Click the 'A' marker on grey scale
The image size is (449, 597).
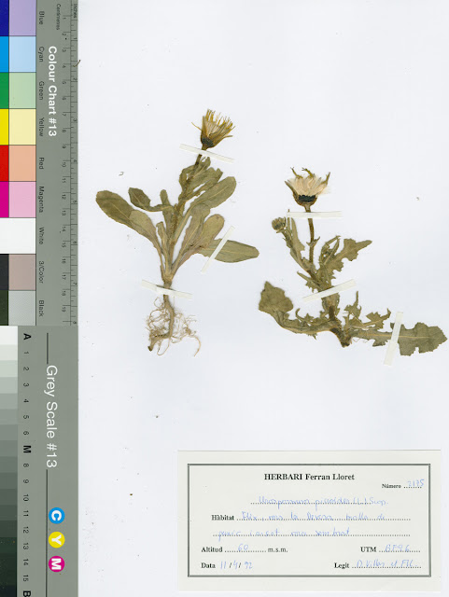(26, 336)
